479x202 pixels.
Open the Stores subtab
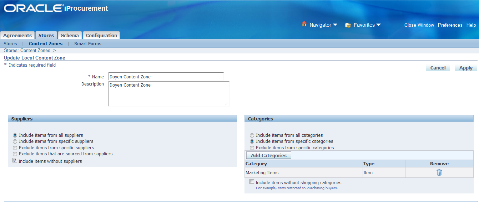coord(10,44)
